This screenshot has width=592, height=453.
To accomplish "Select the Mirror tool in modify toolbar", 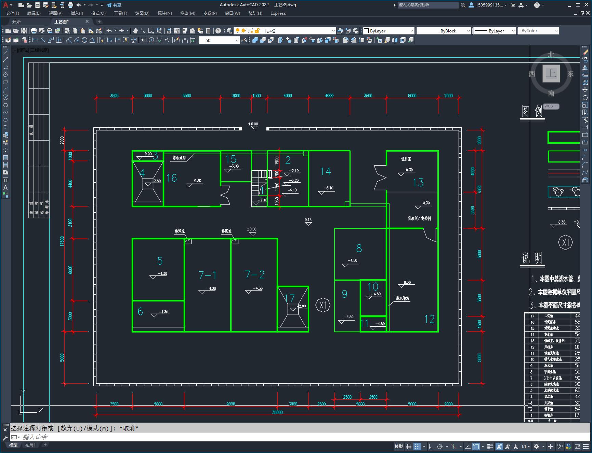I will pos(585,67).
